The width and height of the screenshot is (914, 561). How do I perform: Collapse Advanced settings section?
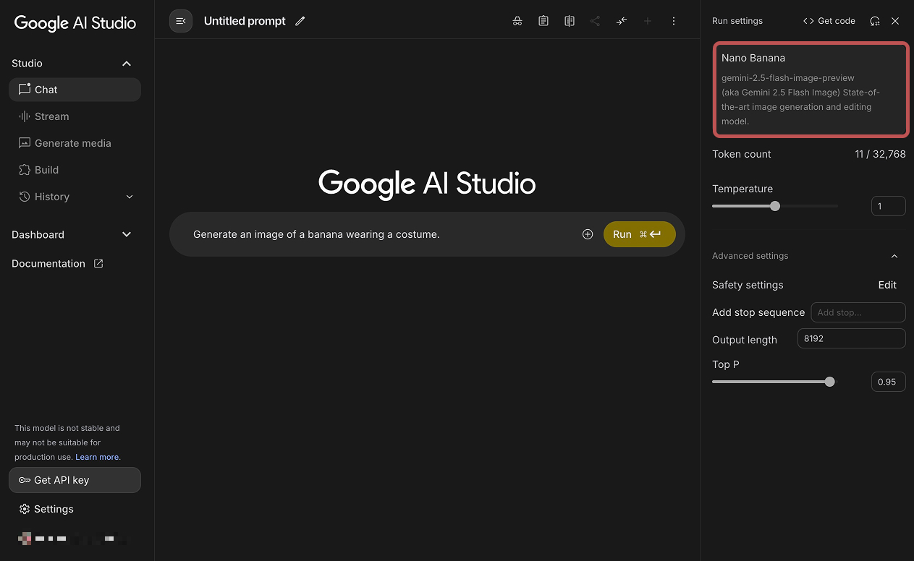coord(894,256)
